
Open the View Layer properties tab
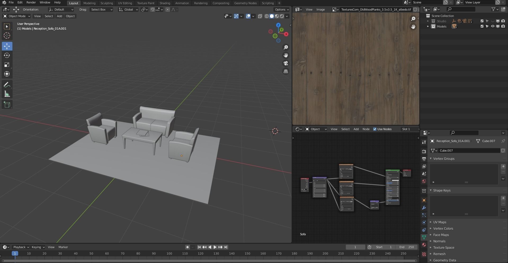pyautogui.click(x=424, y=166)
